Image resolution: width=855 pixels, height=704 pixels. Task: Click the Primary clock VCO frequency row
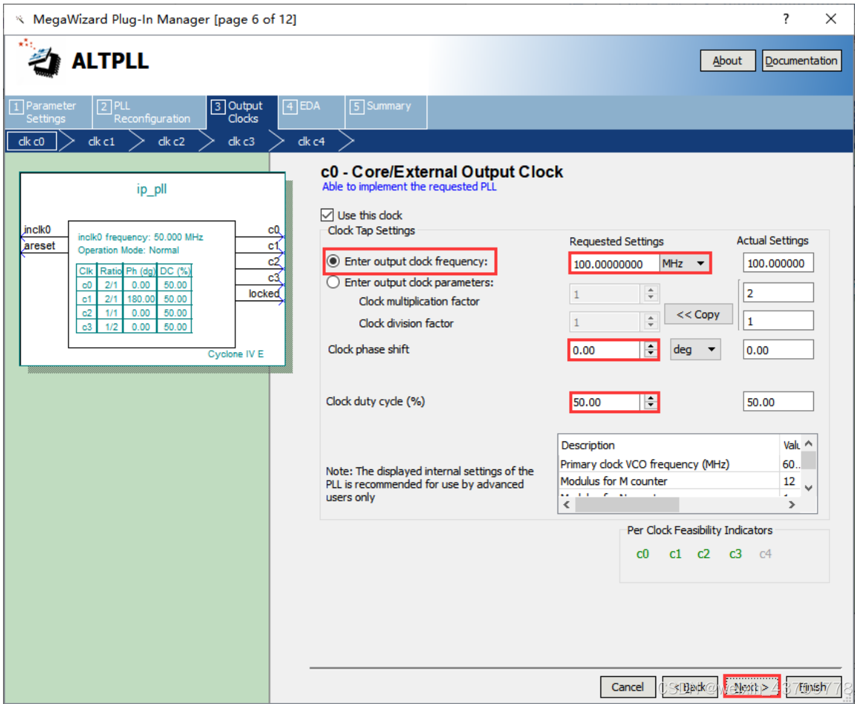(680, 464)
